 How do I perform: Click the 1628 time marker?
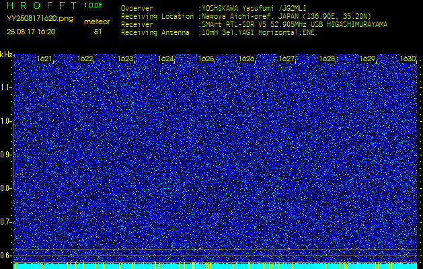327,59
